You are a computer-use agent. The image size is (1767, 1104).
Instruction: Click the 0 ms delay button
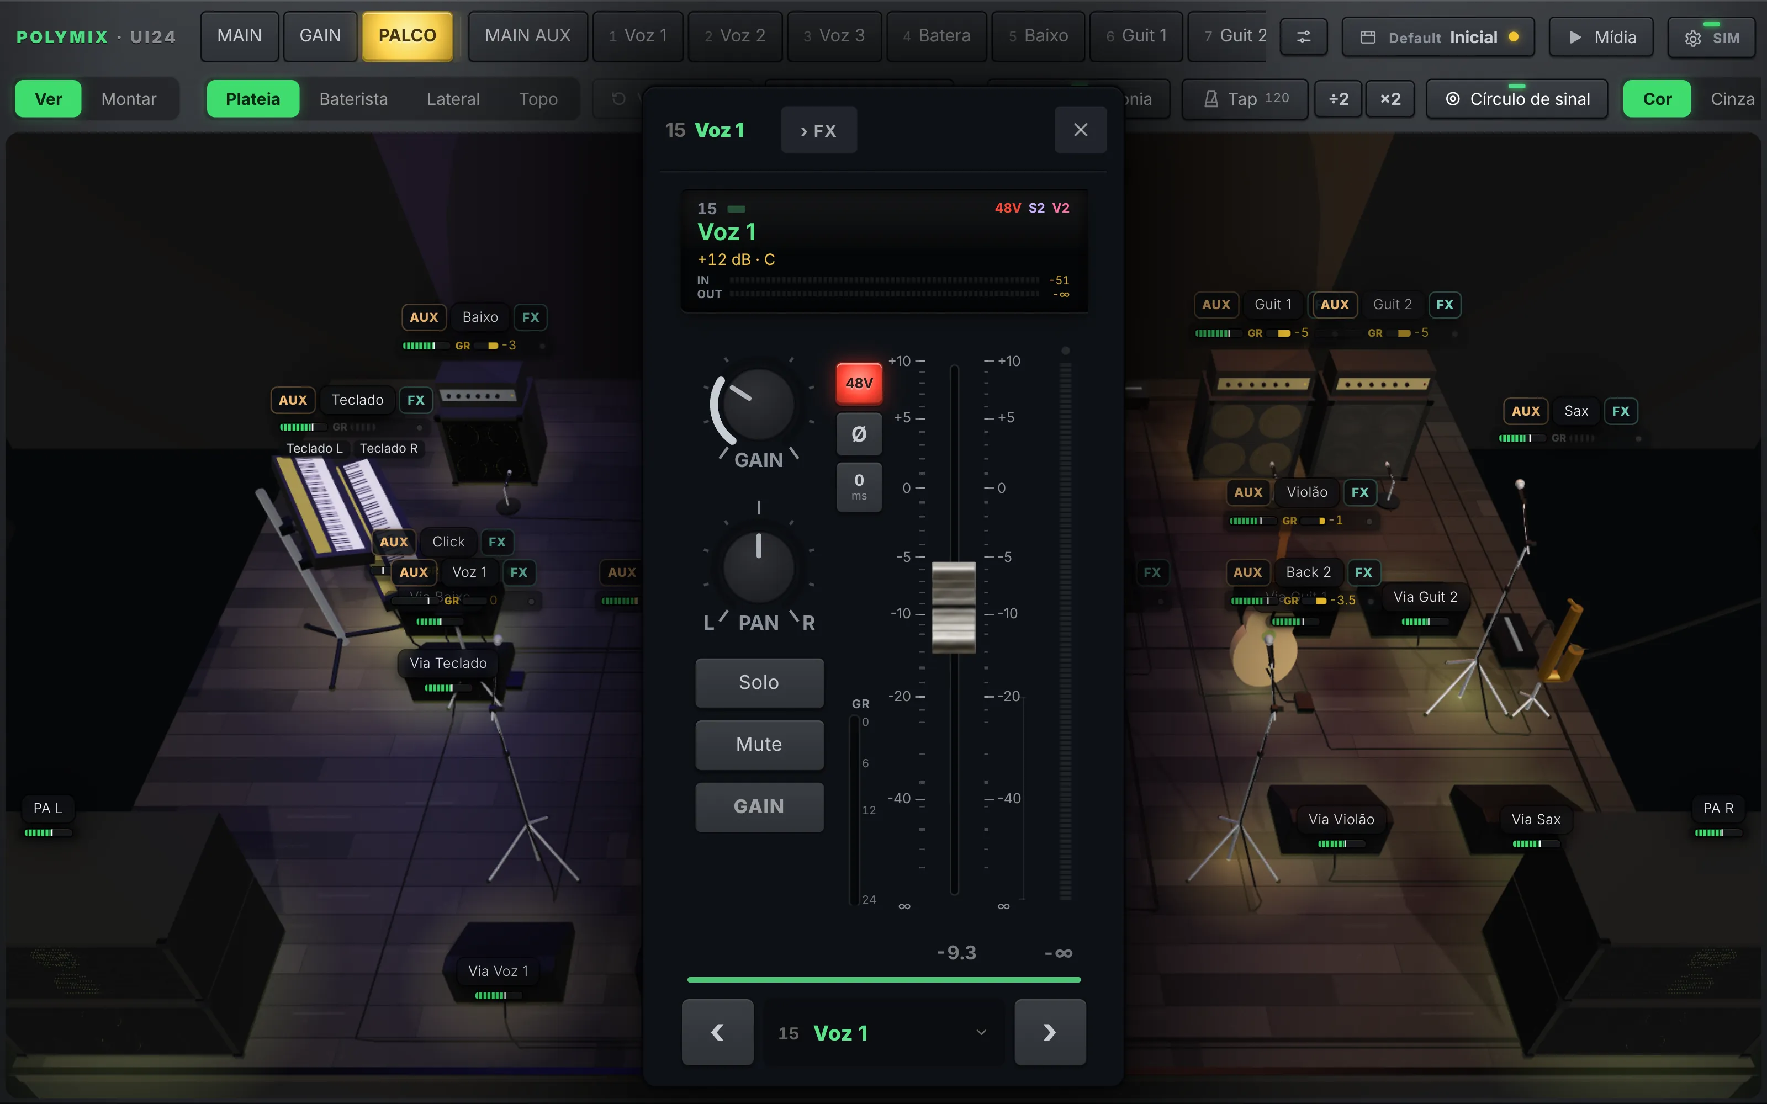(x=859, y=486)
